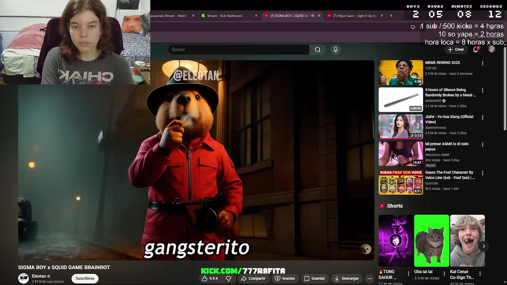Open options for Mi primer ASMR video
Viewport: 507px width, 285px height.
click(x=482, y=145)
